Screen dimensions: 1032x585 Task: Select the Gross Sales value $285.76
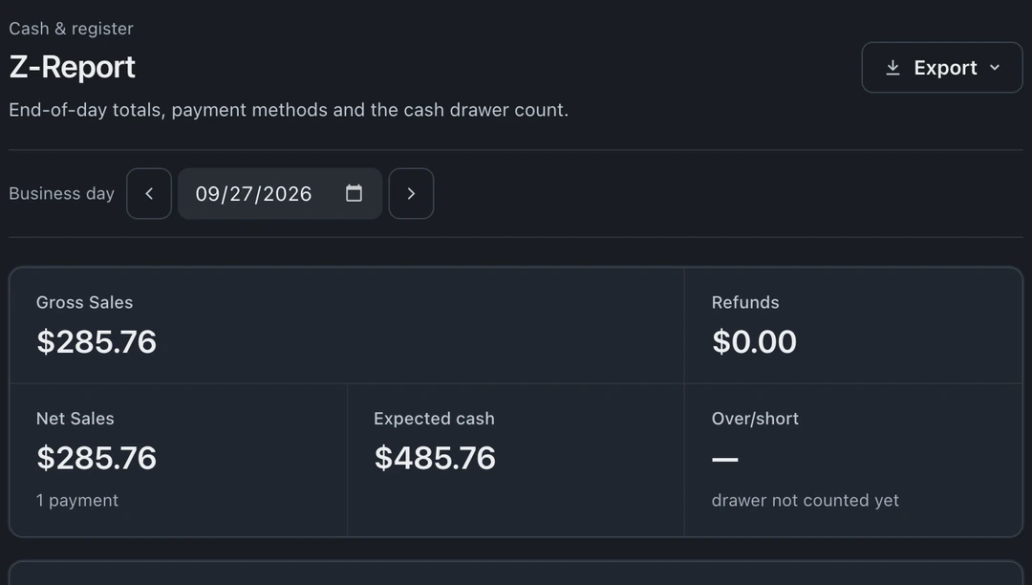click(x=97, y=341)
